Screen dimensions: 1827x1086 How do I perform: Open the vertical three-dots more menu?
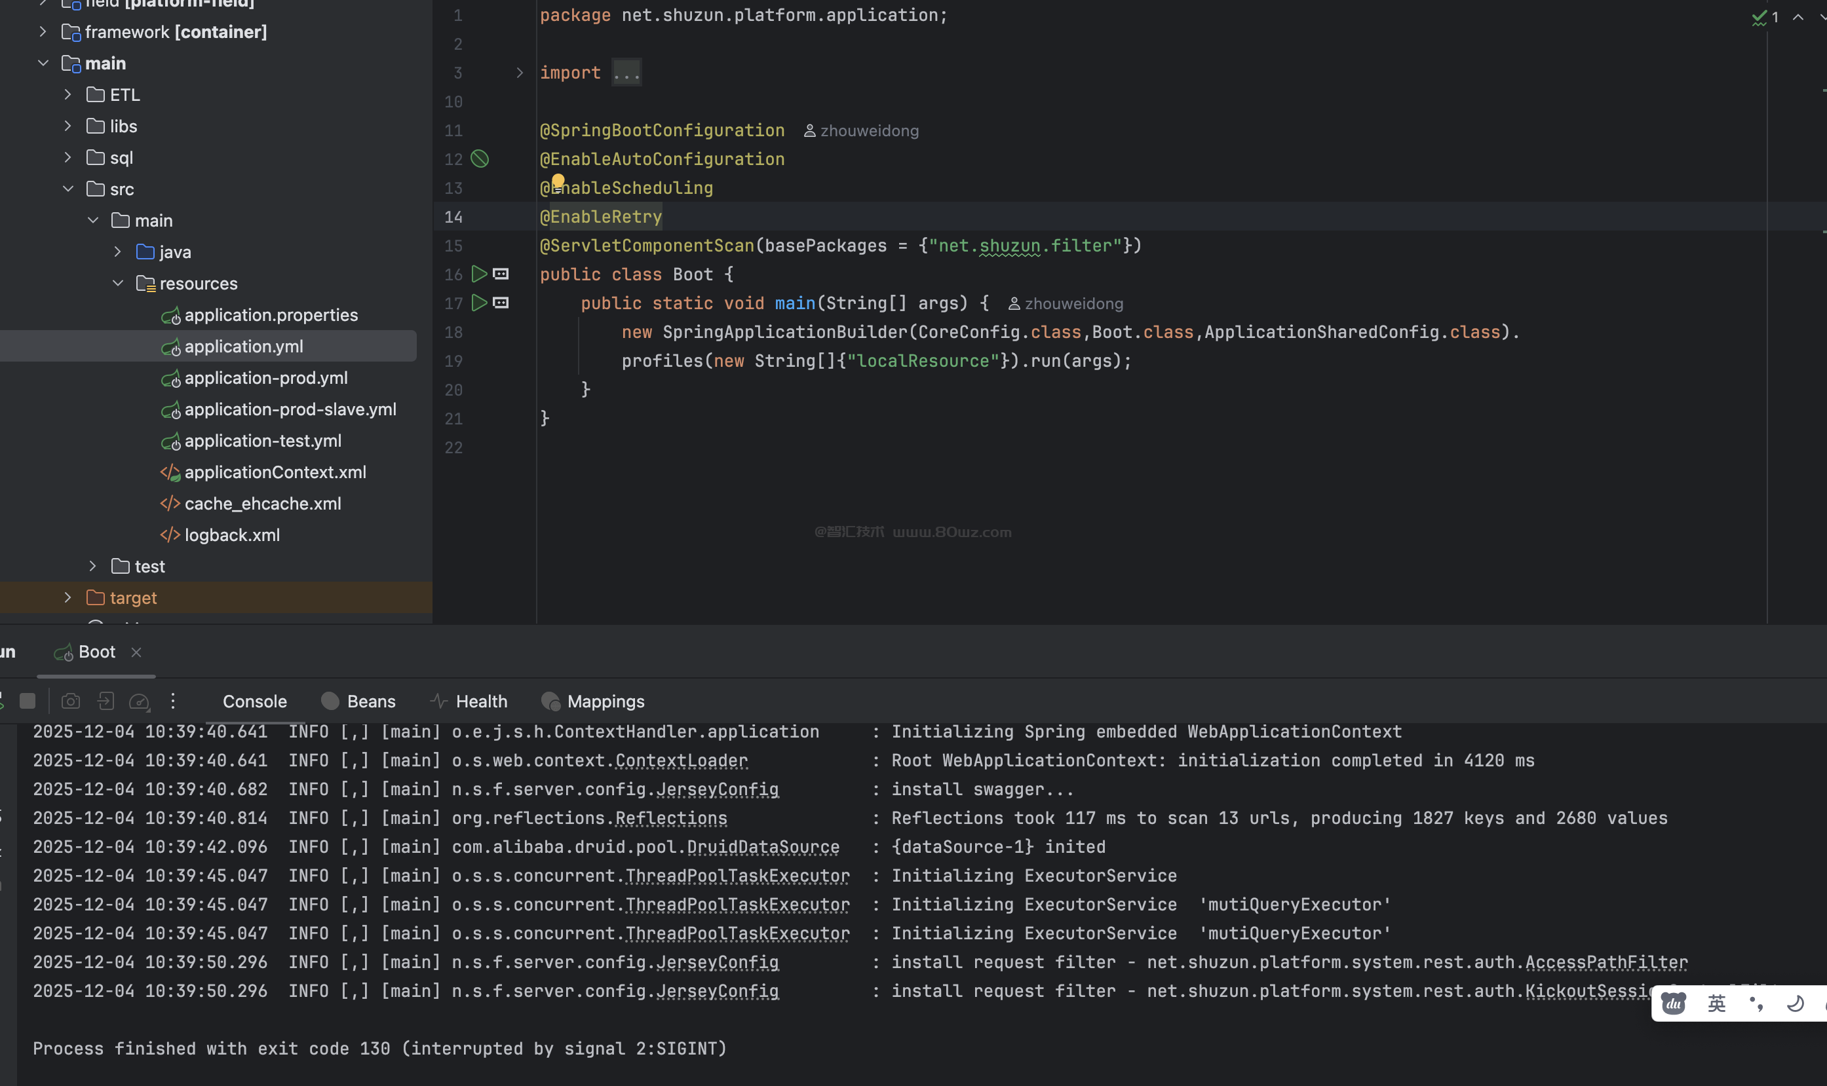[173, 701]
